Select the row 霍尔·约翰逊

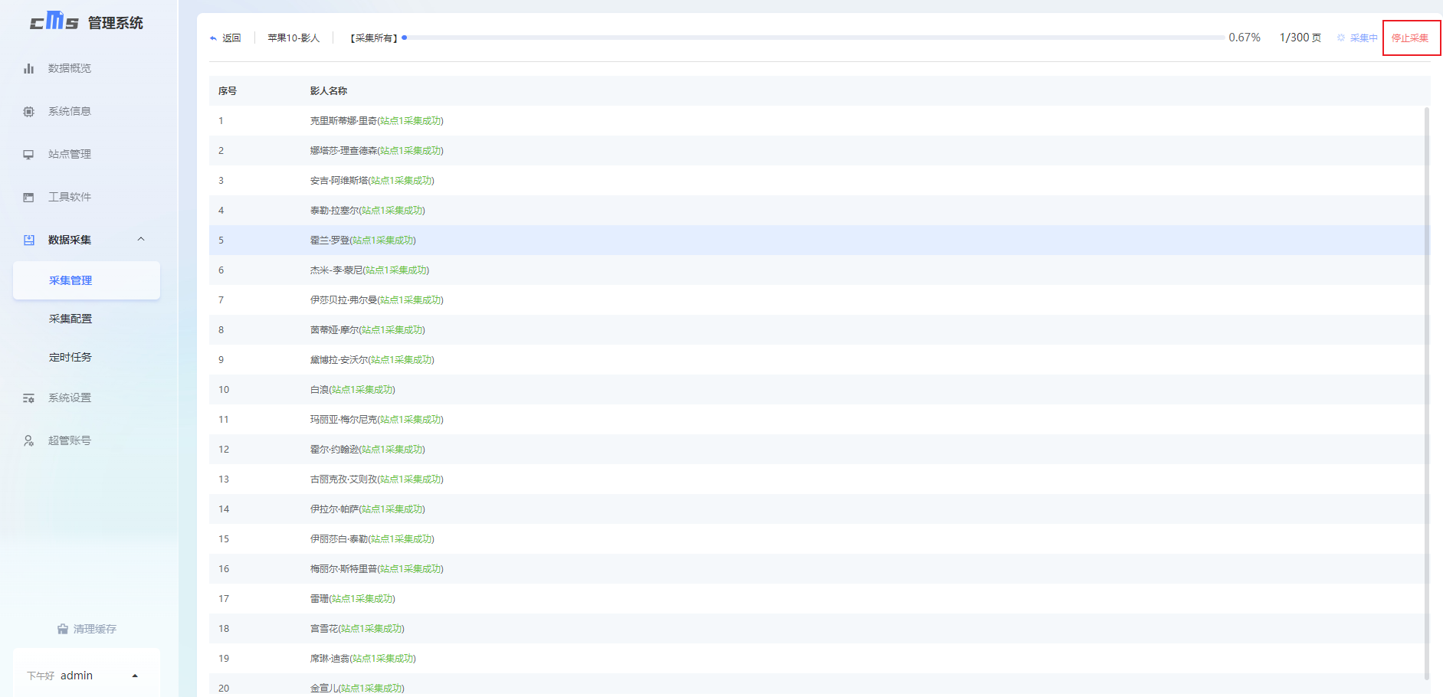[819, 449]
